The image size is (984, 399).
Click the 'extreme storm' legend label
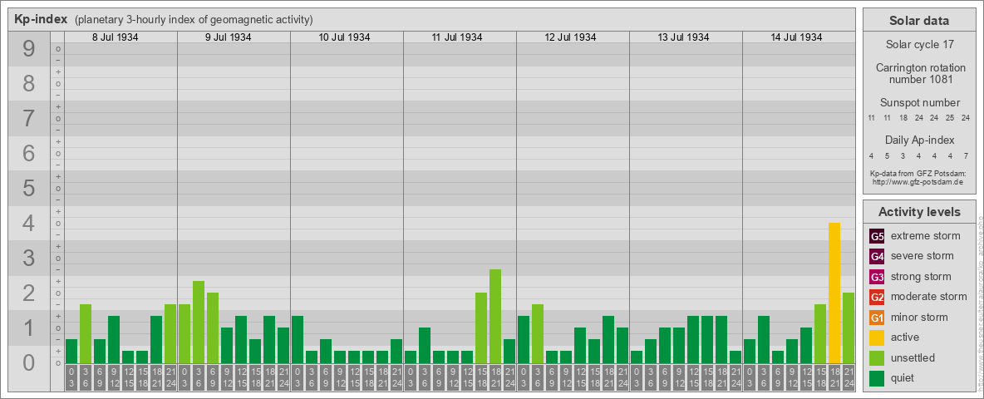[x=926, y=237]
